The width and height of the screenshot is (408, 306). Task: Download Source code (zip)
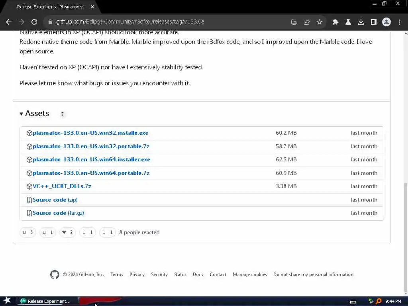tap(55, 200)
